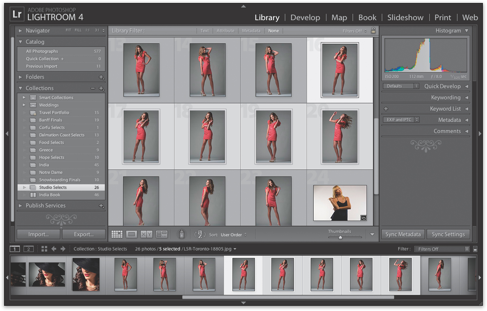Click the Library Filter lock icon
This screenshot has width=487, height=311.
tap(373, 30)
